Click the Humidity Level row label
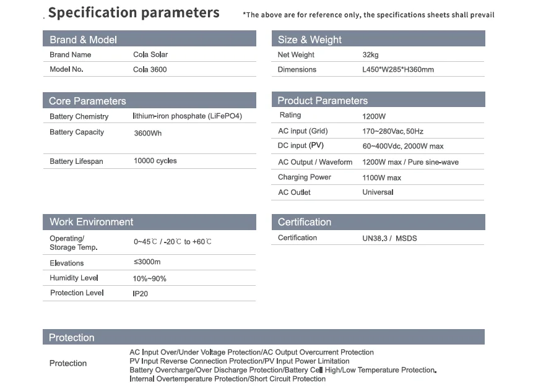The width and height of the screenshot is (559, 386). pyautogui.click(x=74, y=278)
